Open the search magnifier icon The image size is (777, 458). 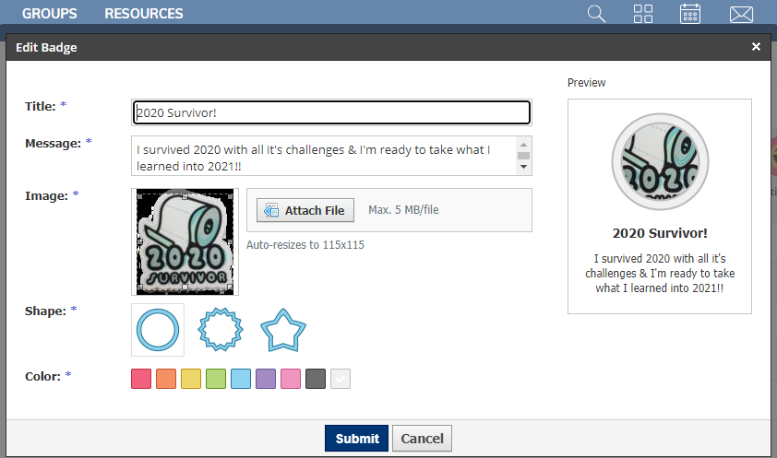[596, 14]
